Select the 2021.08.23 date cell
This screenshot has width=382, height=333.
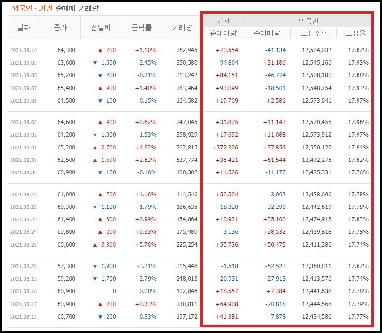tap(24, 245)
